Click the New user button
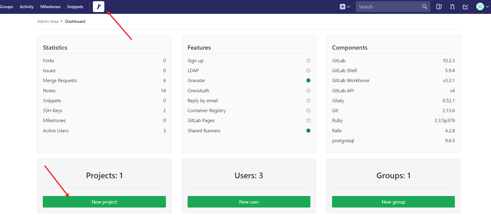 tap(249, 202)
